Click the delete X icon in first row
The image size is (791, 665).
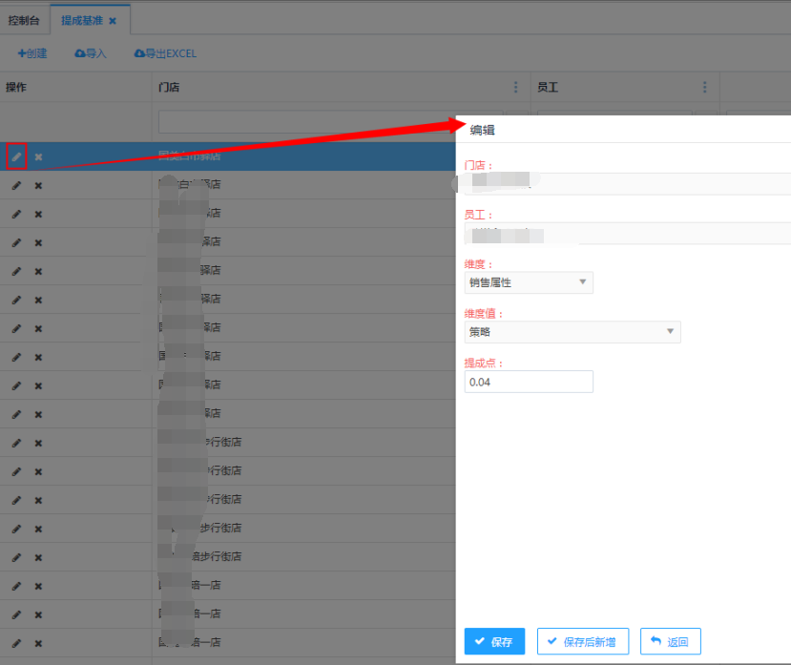point(38,156)
